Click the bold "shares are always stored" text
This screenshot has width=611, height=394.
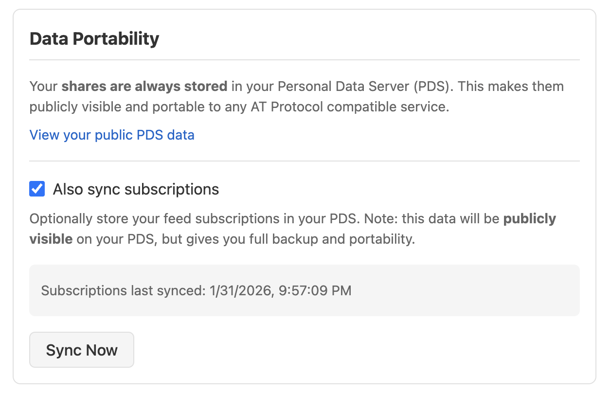pyautogui.click(x=144, y=87)
